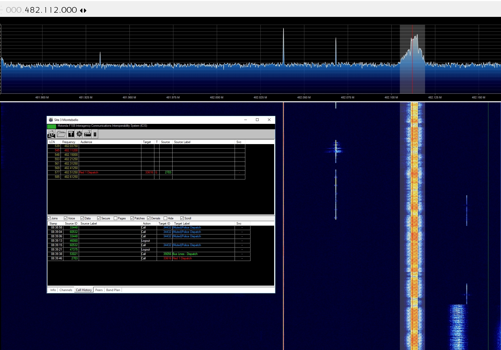501x350 pixels.
Task: Click the floppy disk save icon
Action: tap(71, 134)
